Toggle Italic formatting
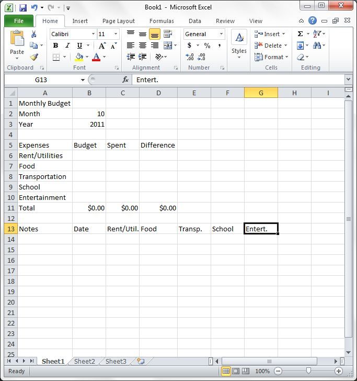 pyautogui.click(x=67, y=46)
